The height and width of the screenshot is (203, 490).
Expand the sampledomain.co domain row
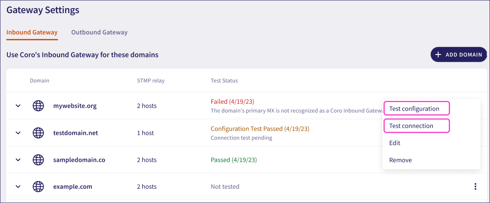coord(18,160)
